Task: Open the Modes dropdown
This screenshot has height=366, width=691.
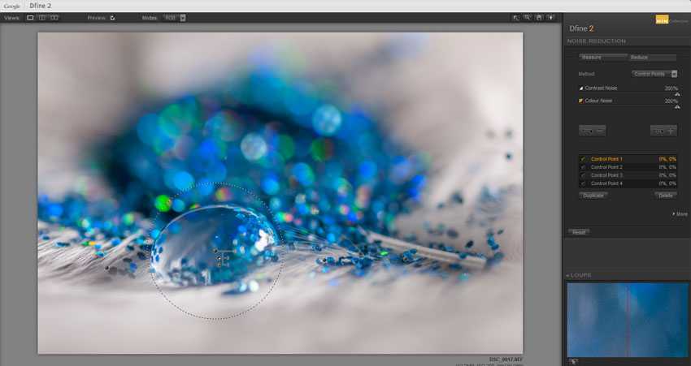Action: tap(182, 17)
